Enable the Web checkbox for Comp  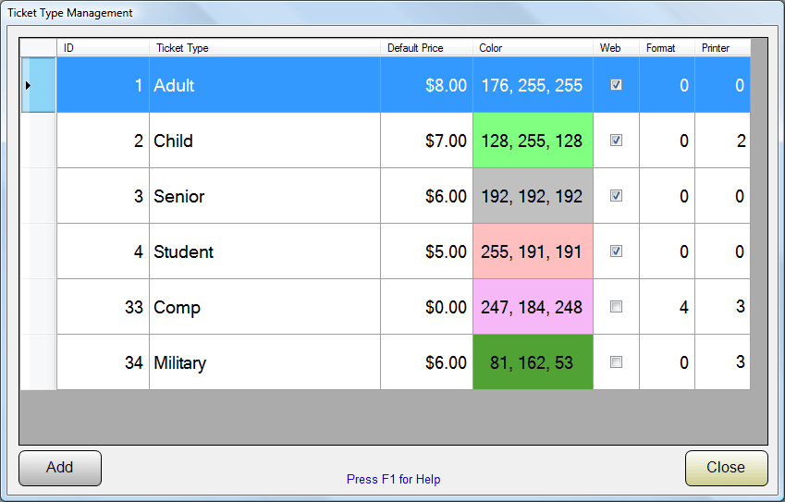tap(616, 306)
